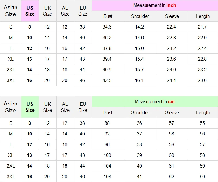Click length value 22.0 for size M
Screen dimensions: 218x182
coord(202,38)
